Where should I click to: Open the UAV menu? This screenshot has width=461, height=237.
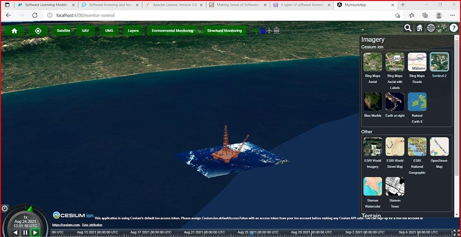[86, 31]
